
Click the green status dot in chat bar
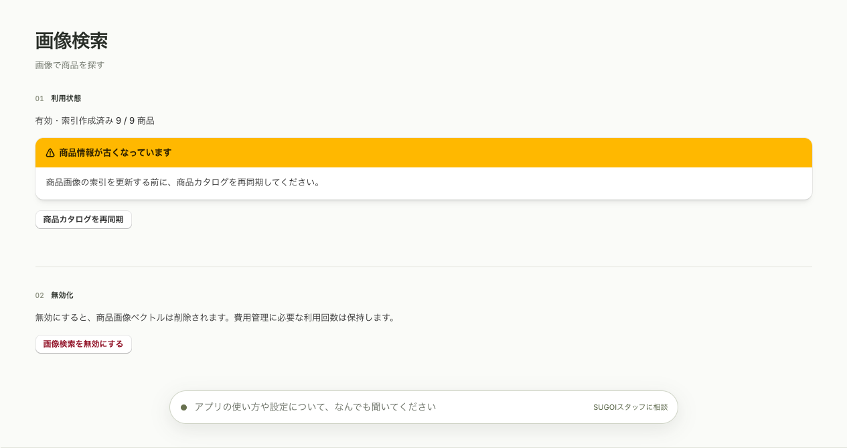[x=183, y=407]
